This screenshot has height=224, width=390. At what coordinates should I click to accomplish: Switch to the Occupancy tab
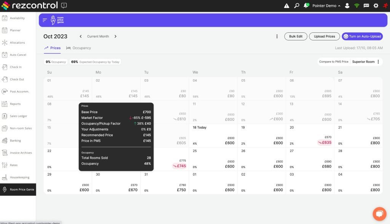tap(78, 48)
